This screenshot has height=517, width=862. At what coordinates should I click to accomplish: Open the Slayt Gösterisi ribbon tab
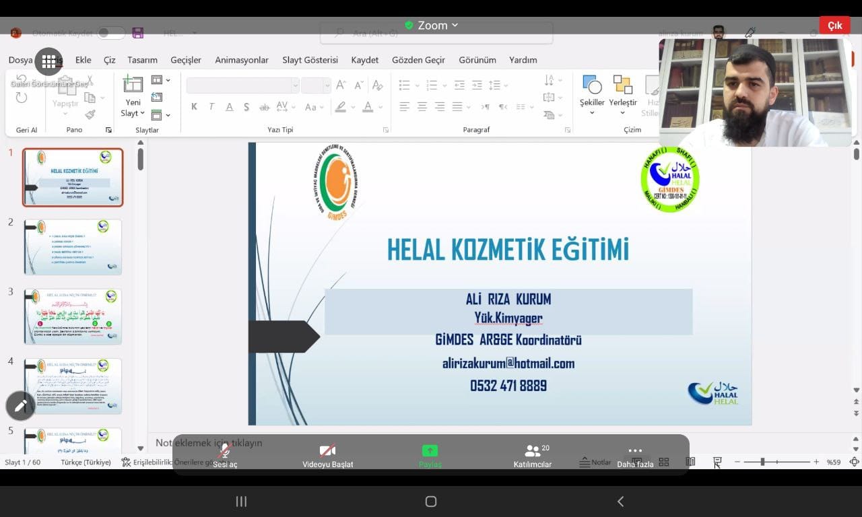[x=310, y=60]
